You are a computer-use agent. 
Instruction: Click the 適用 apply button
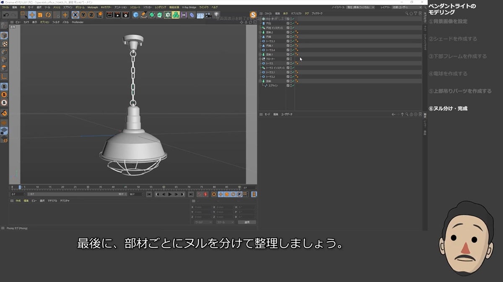click(247, 222)
